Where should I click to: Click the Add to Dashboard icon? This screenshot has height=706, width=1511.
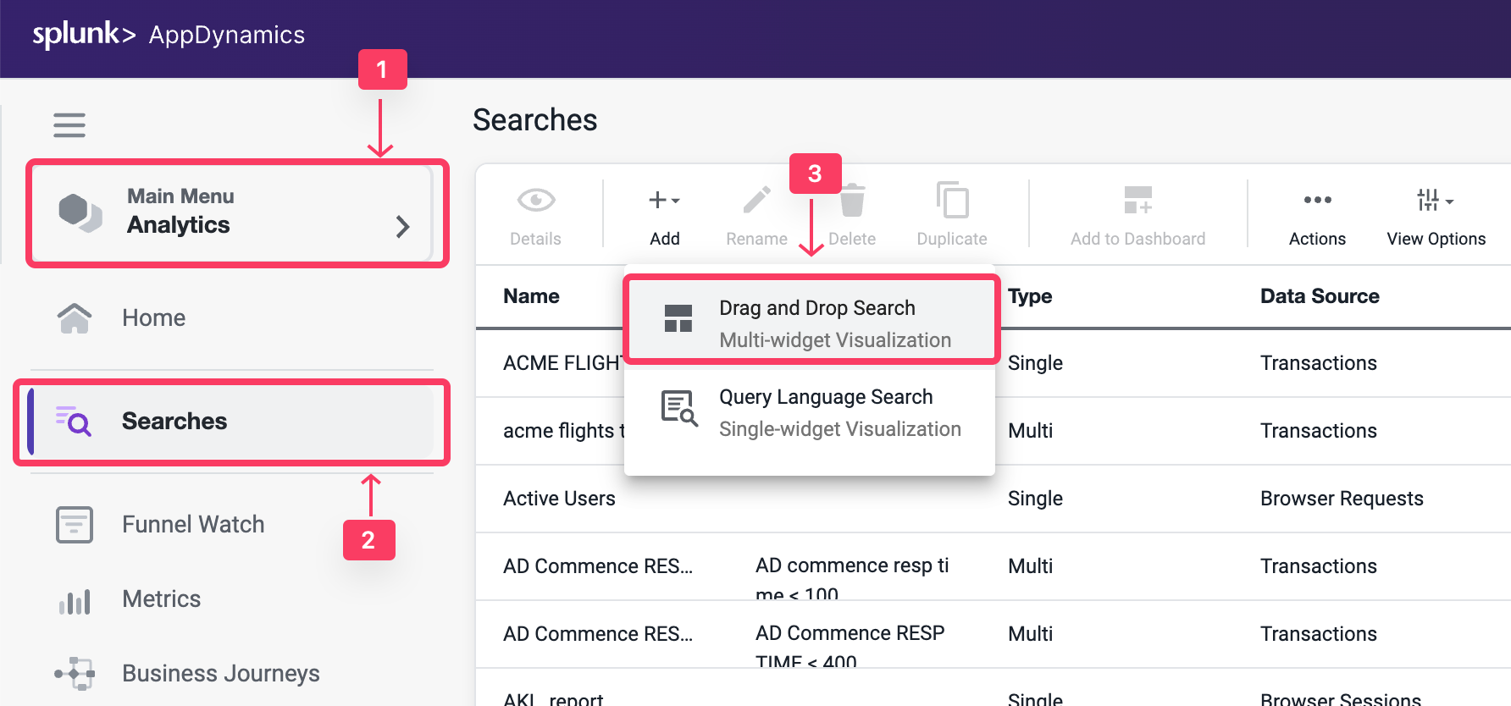point(1137,201)
